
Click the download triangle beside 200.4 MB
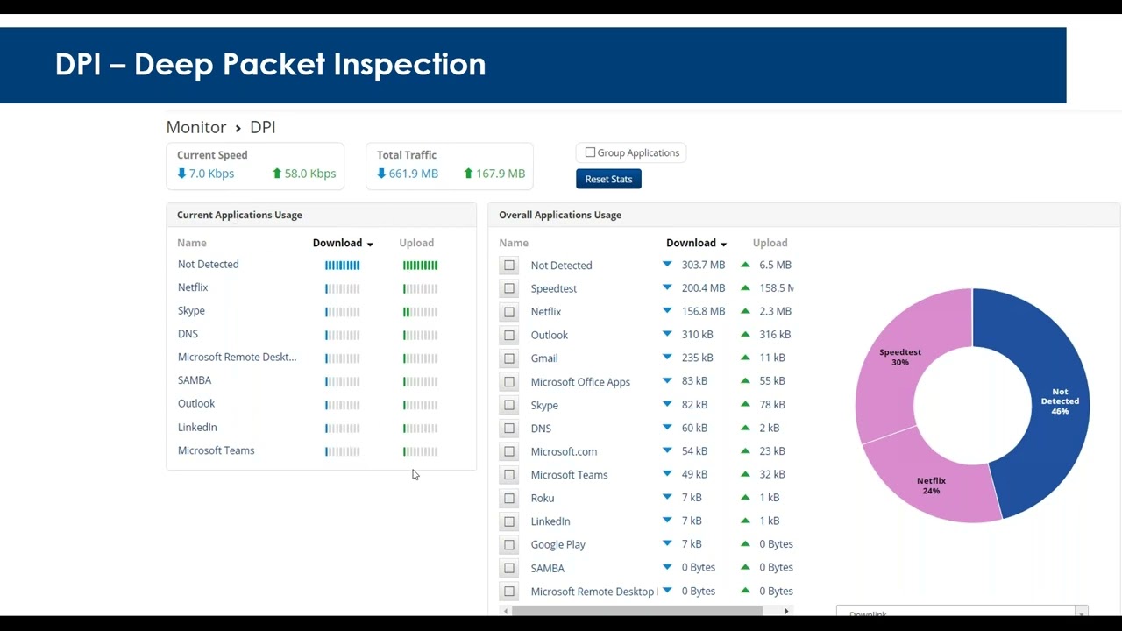[667, 287]
